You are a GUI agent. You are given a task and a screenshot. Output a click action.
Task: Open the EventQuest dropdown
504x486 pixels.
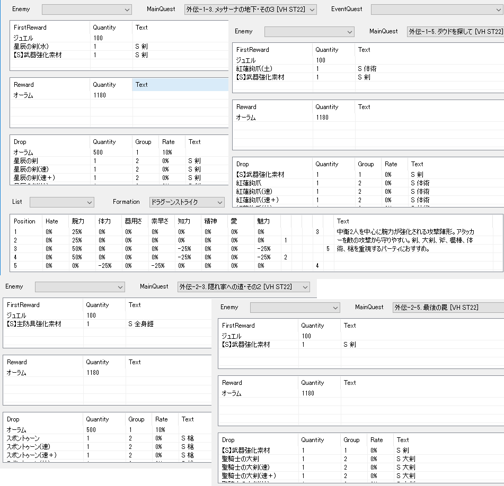coord(437,10)
